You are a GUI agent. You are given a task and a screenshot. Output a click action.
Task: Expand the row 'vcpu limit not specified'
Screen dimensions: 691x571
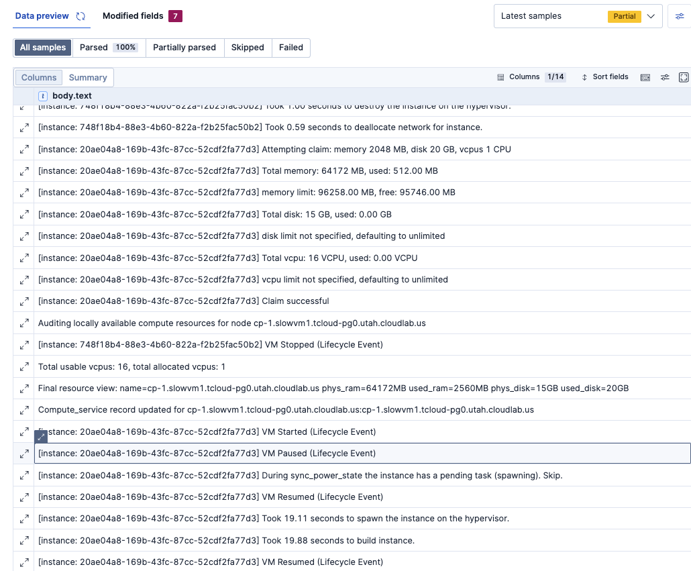(x=23, y=280)
